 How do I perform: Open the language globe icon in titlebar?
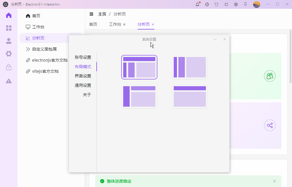click(x=207, y=4)
